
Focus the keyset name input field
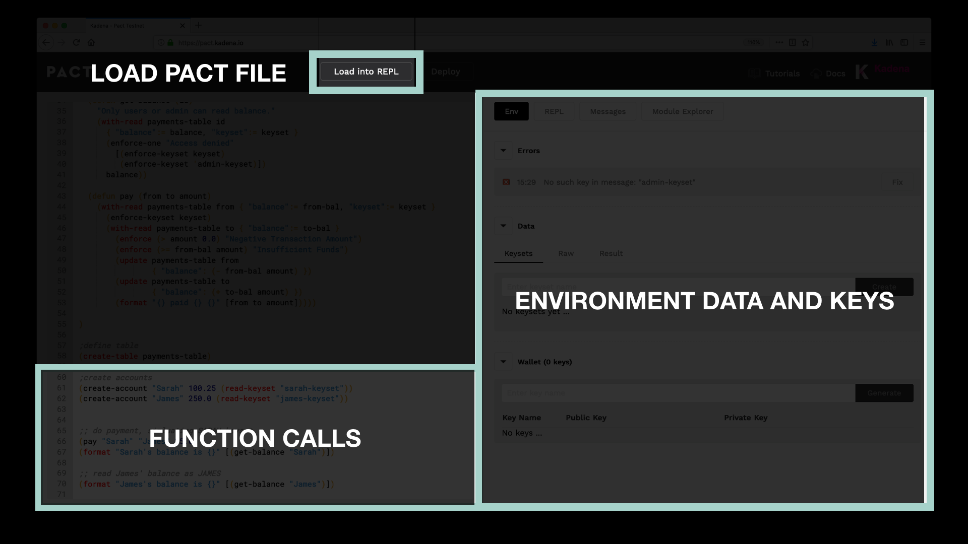[678, 287]
